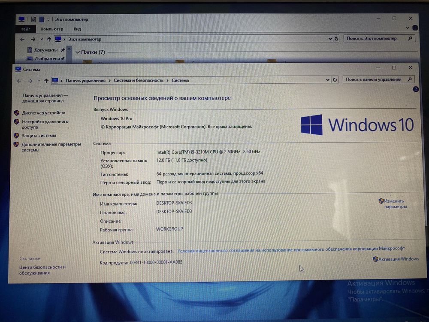Image resolution: width=429 pixels, height=322 pixels.
Task: Click computer icon in Этот компьютер title bar
Action: [21, 19]
